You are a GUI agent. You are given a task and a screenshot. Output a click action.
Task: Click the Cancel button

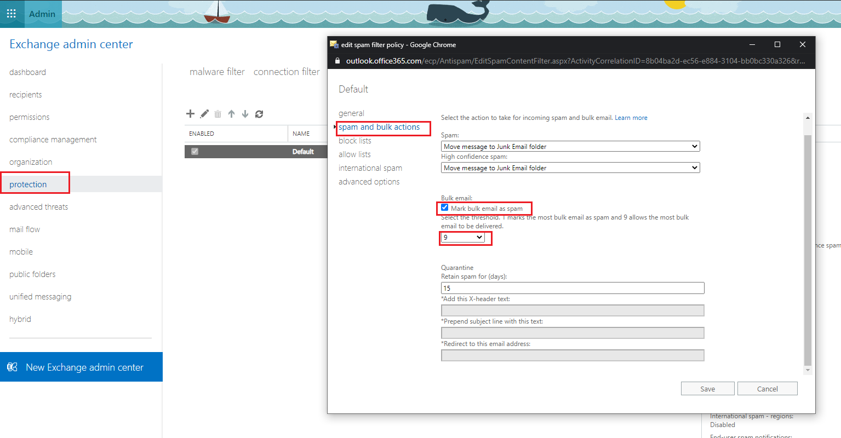pyautogui.click(x=768, y=389)
